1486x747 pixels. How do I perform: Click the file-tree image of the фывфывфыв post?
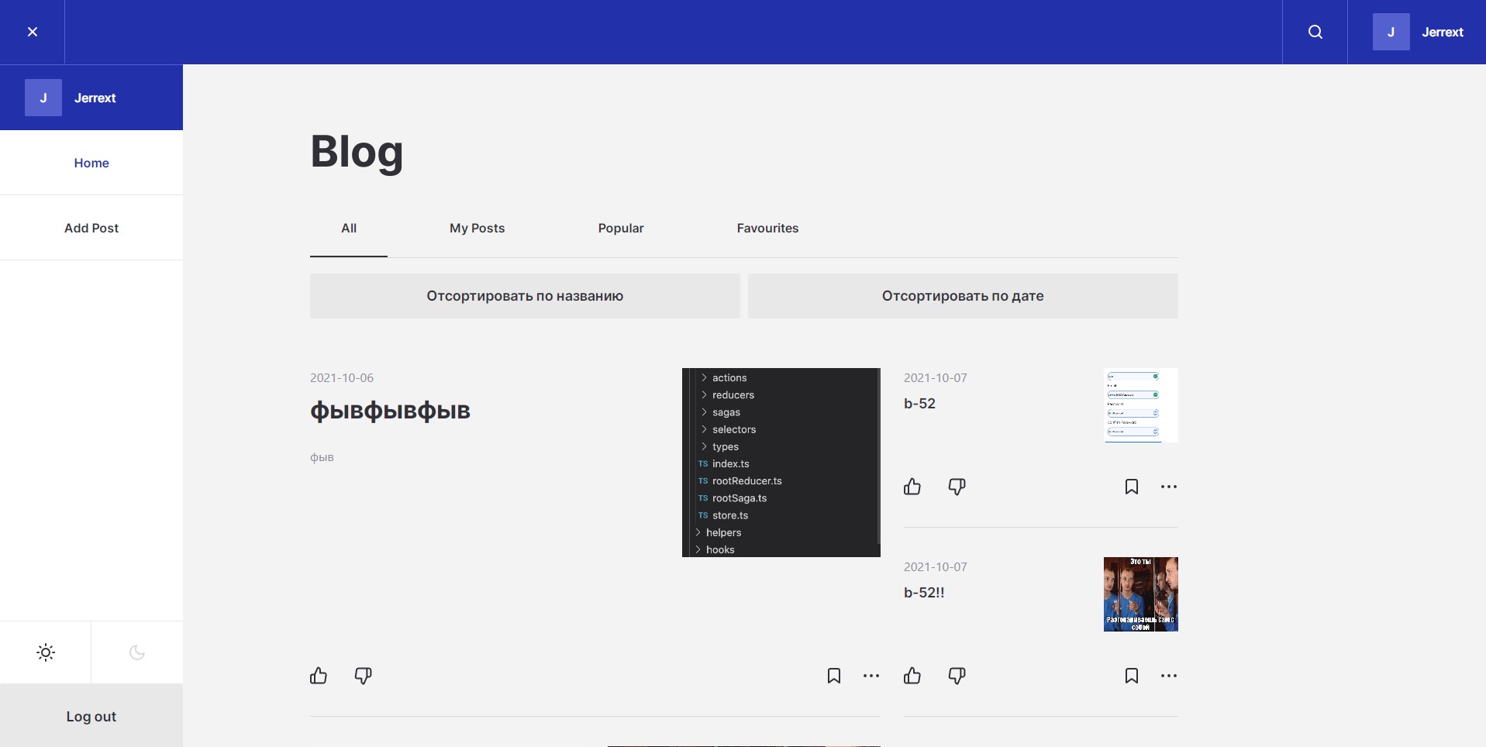pyautogui.click(x=781, y=463)
